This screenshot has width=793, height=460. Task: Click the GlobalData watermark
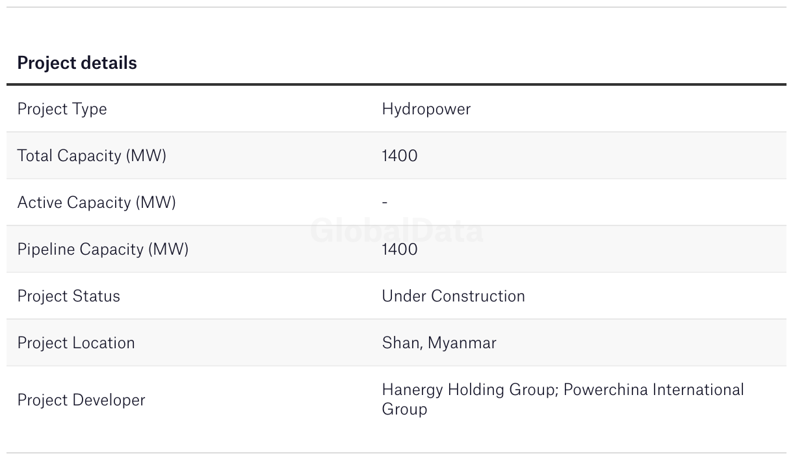(396, 231)
